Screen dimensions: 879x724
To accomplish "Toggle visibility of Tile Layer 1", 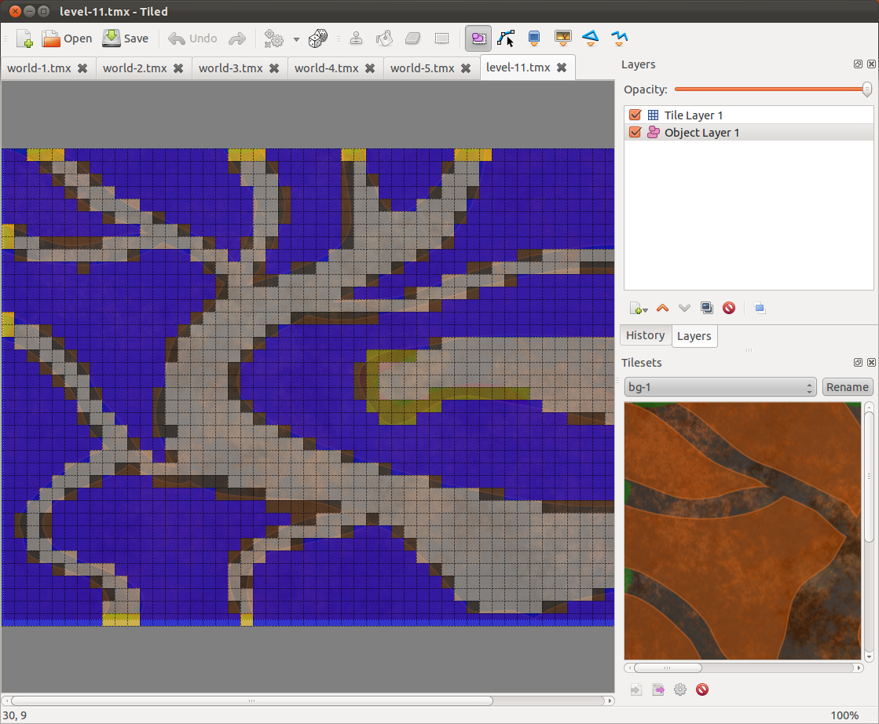I will click(x=635, y=115).
